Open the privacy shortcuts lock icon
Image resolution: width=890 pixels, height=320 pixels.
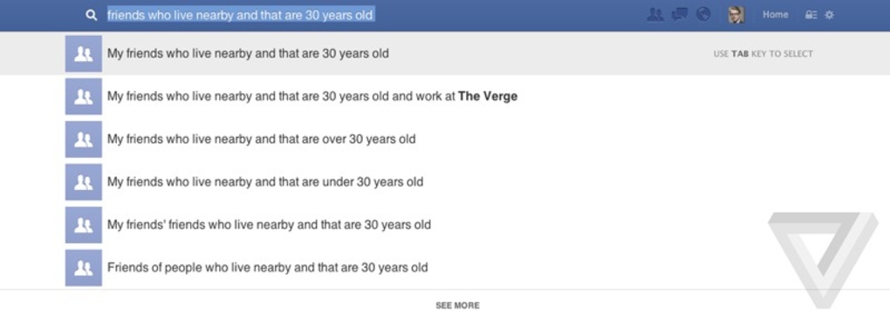pyautogui.click(x=811, y=16)
